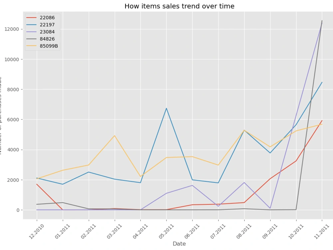Click the x-axis label 'Date'
The height and width of the screenshot is (250, 333).
(x=179, y=244)
